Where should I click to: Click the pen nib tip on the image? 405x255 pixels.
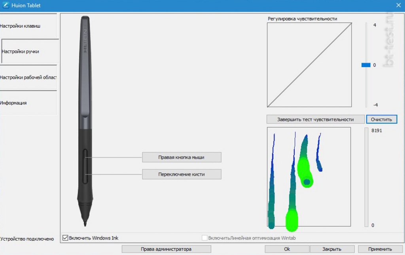(85, 223)
